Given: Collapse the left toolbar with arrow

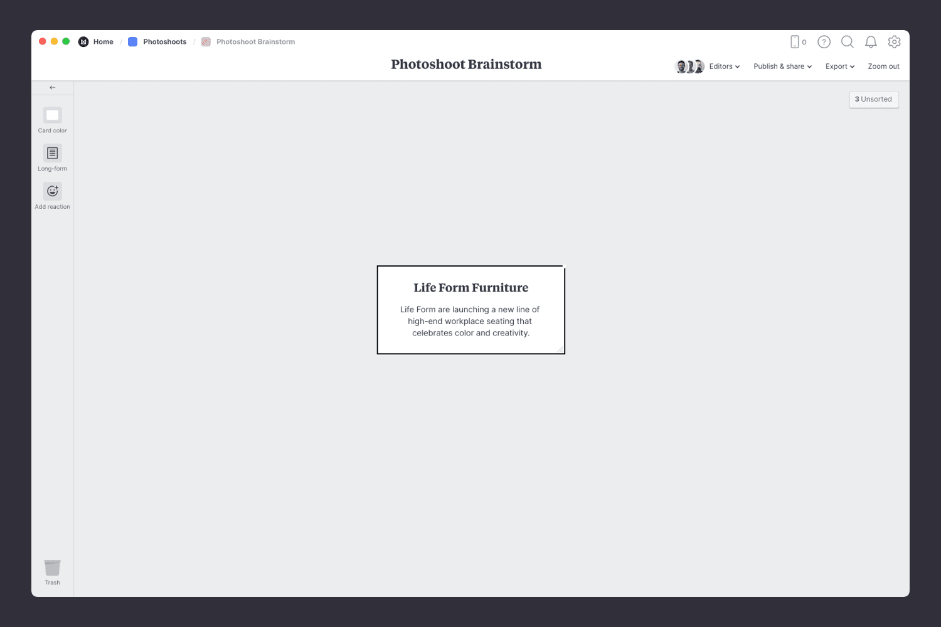Looking at the screenshot, I should point(53,88).
